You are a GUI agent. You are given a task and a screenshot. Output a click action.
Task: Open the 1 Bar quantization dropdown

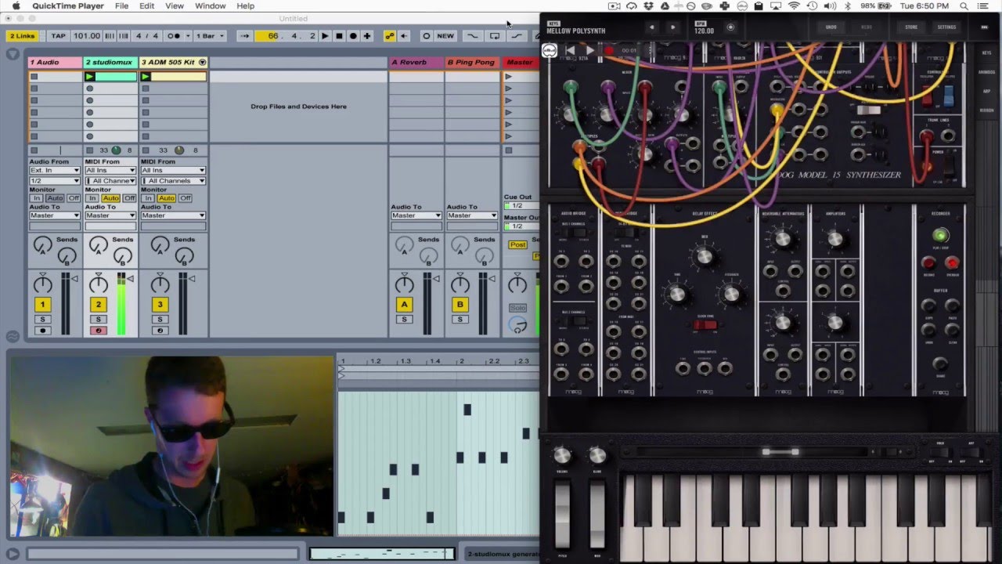pos(210,36)
